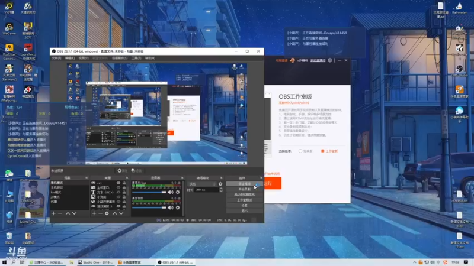The width and height of the screenshot is (474, 266).
Task: Toggle visibility of 游戏捕获 3 source
Action: click(118, 206)
